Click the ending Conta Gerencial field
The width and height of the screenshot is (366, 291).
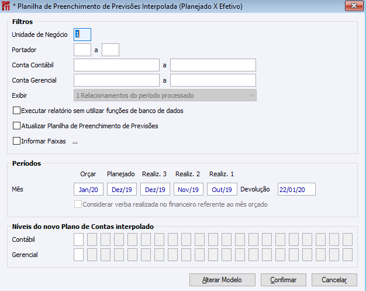[x=213, y=80]
